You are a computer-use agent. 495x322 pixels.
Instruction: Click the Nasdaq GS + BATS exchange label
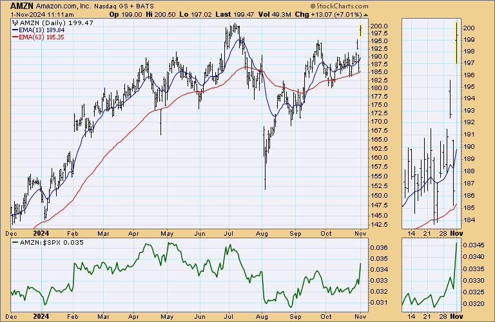pos(124,6)
